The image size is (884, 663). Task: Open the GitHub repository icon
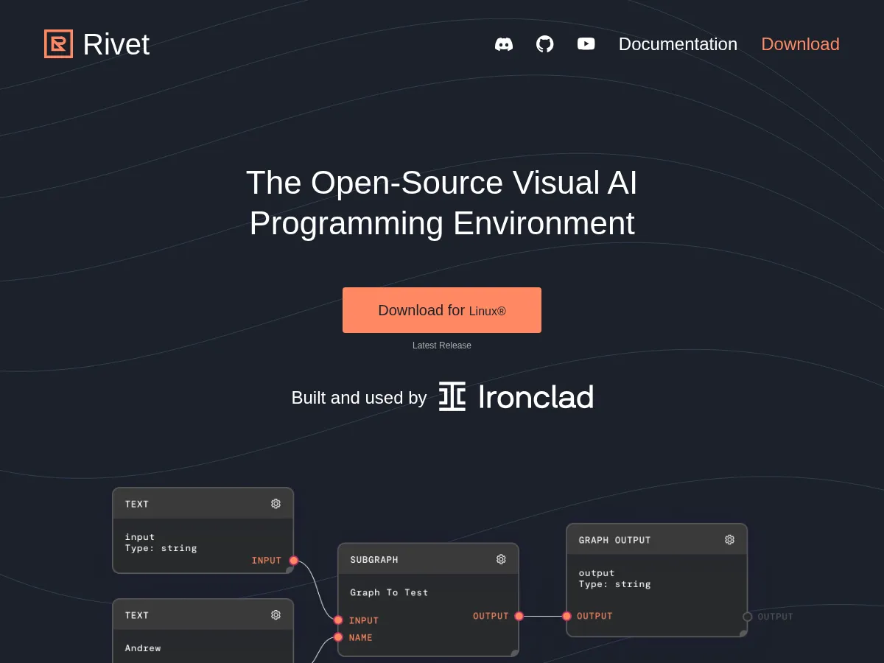pos(545,44)
